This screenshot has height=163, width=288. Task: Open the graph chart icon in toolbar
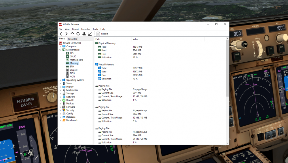coord(90,34)
